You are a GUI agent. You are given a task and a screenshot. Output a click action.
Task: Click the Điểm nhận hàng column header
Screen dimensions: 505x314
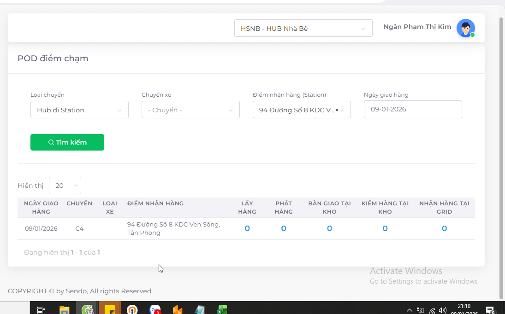pyautogui.click(x=155, y=204)
